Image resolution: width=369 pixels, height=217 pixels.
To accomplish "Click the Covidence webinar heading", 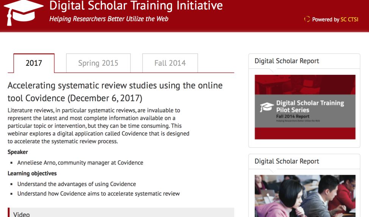I will pos(115,91).
